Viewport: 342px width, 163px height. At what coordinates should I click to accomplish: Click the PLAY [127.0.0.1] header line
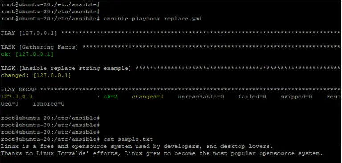29,33
